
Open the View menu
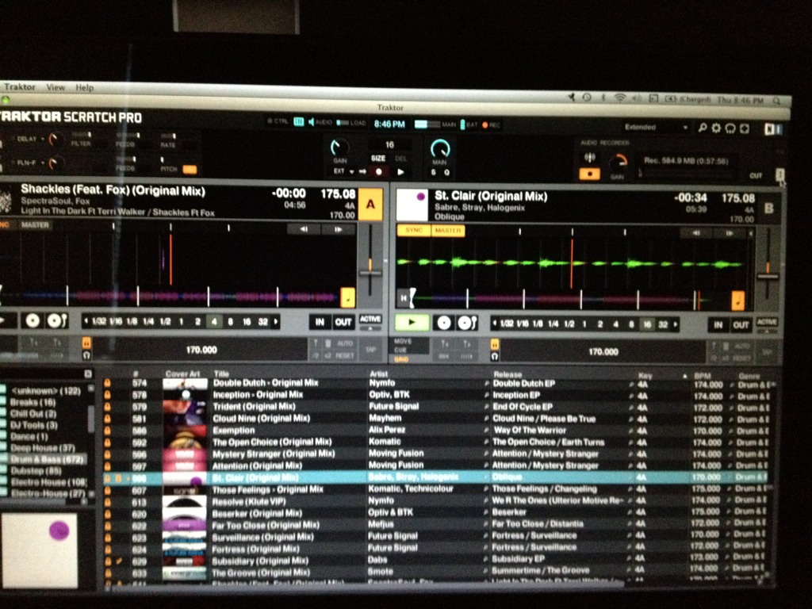tap(56, 87)
